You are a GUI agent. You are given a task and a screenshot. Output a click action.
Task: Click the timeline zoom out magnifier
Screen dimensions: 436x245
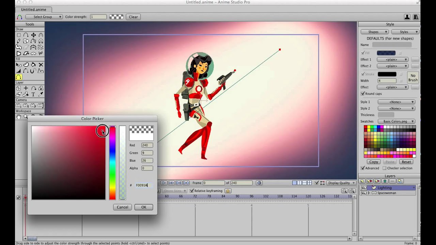click(x=345, y=191)
